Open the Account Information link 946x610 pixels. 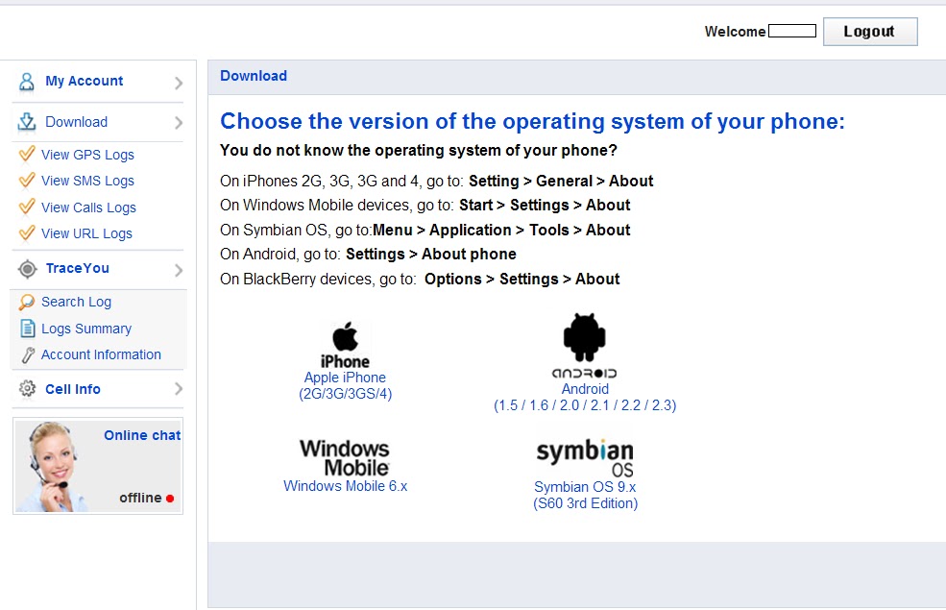pos(101,354)
